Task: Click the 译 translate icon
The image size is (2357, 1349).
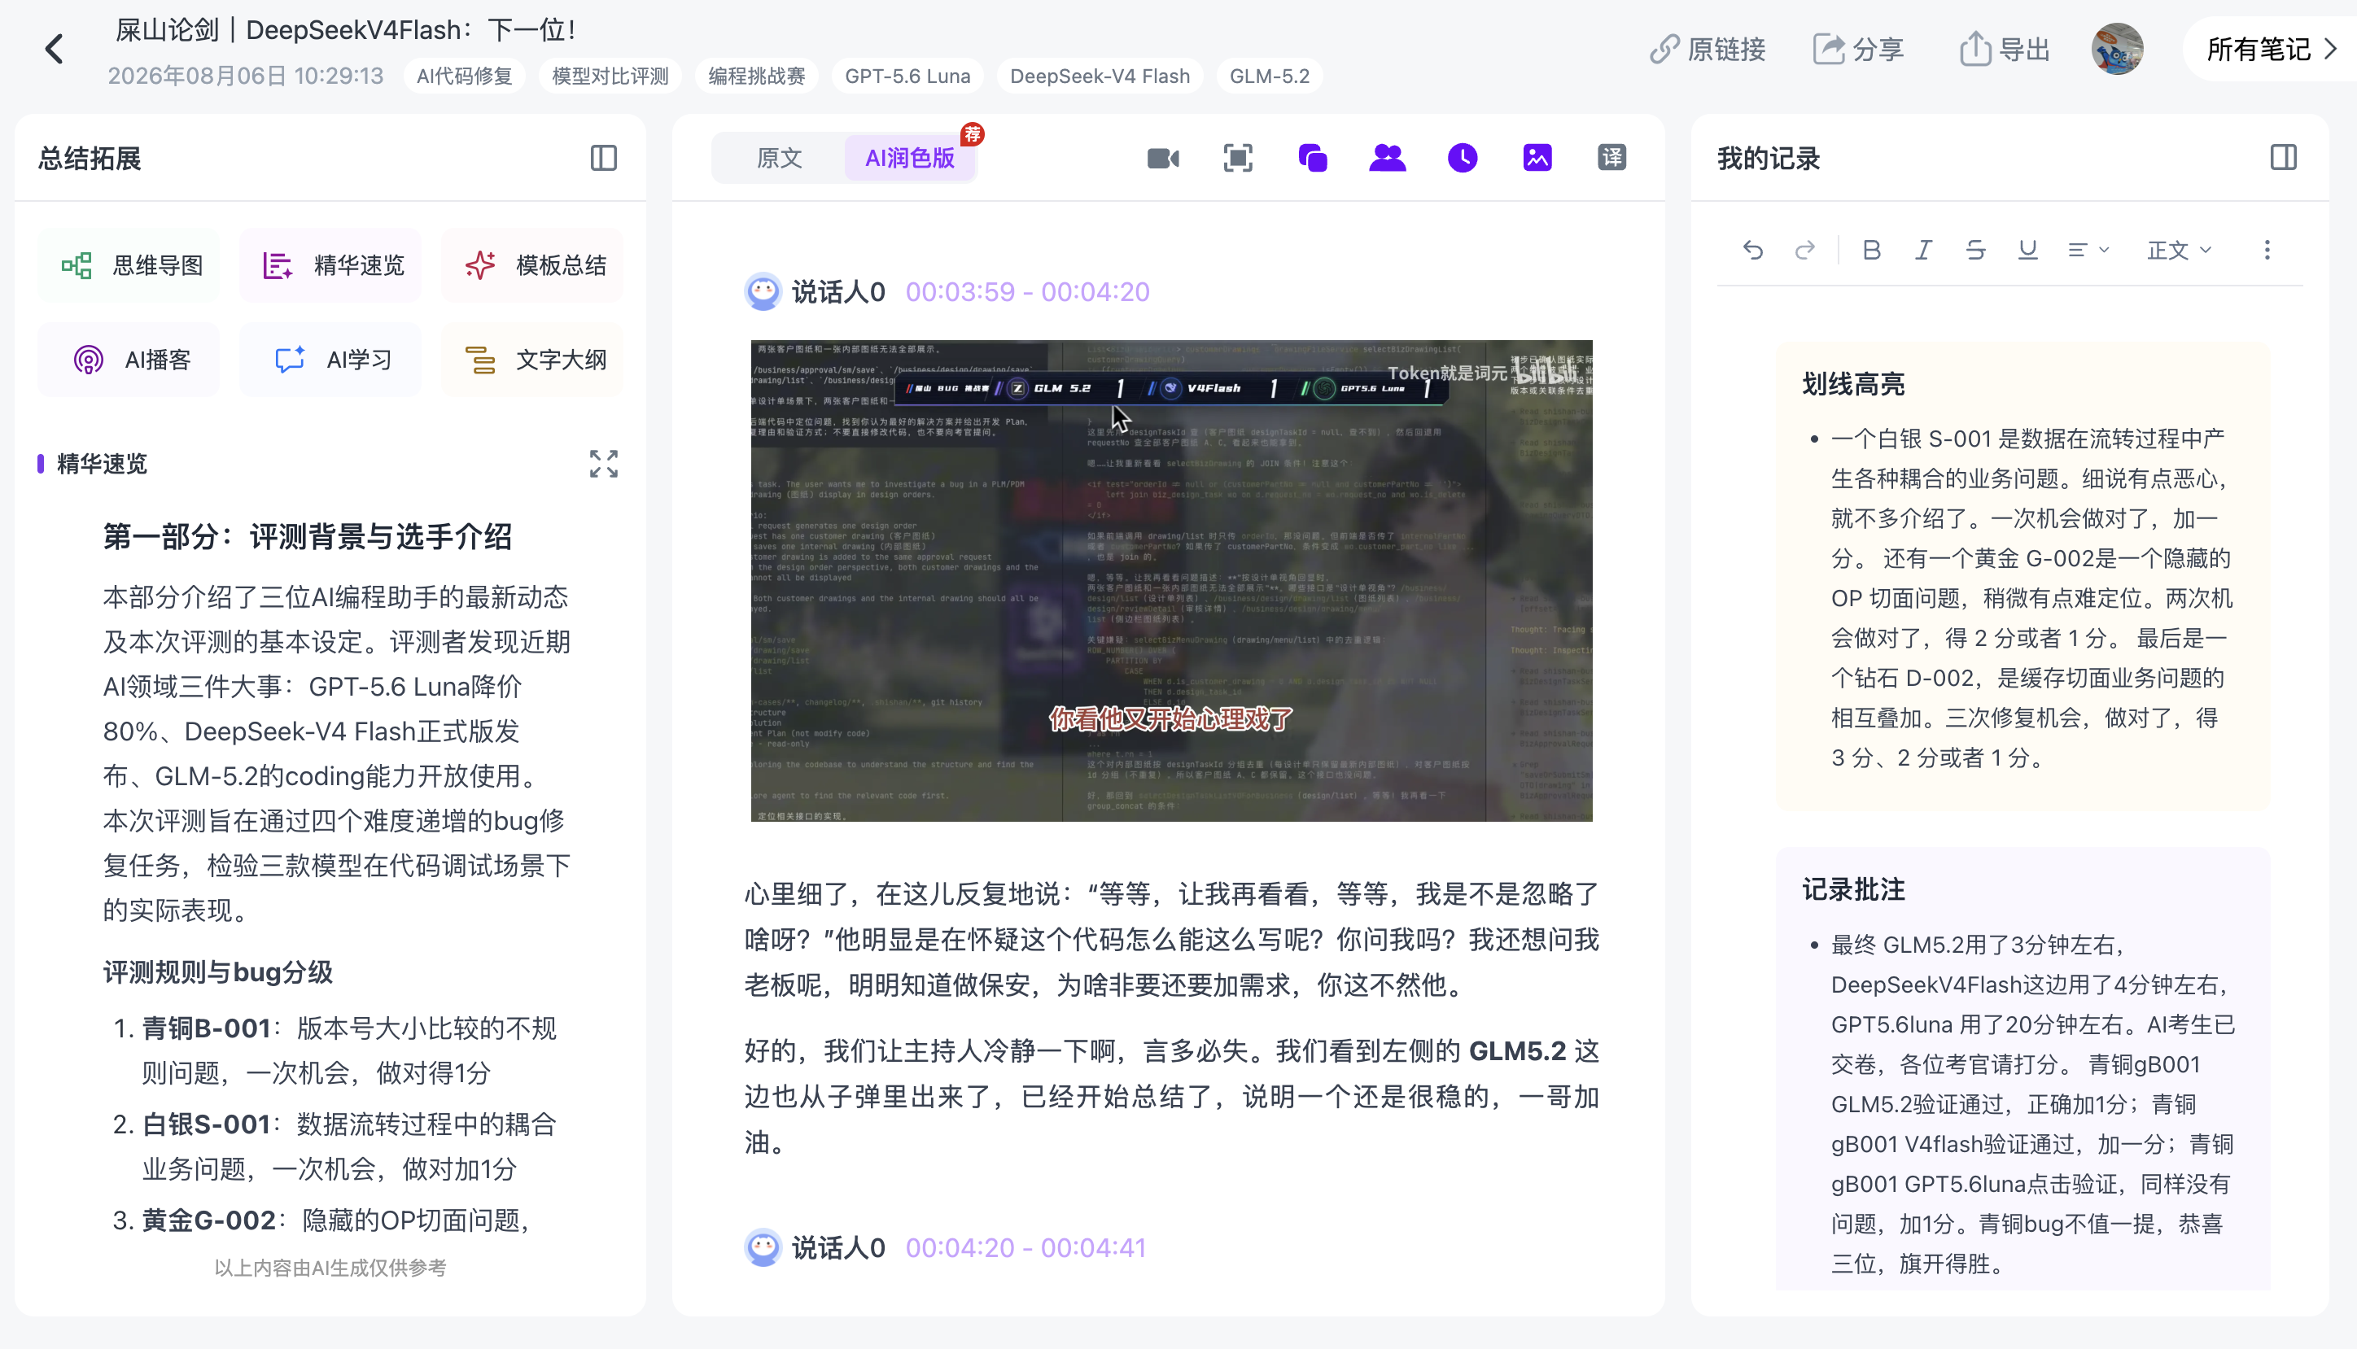Action: tap(1612, 159)
